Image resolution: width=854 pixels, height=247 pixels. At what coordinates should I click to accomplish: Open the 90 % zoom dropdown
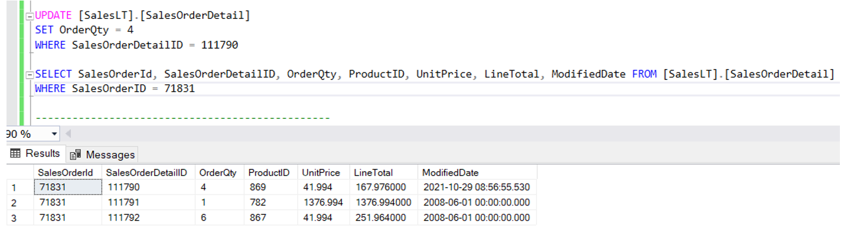click(x=54, y=134)
